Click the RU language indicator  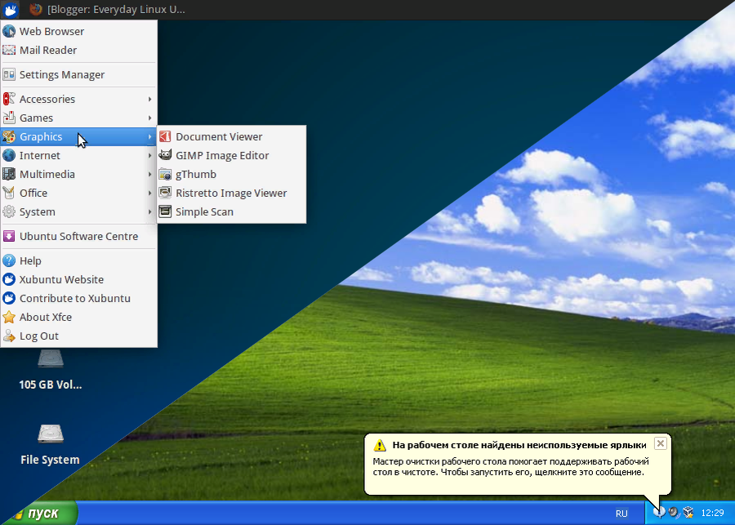click(621, 514)
